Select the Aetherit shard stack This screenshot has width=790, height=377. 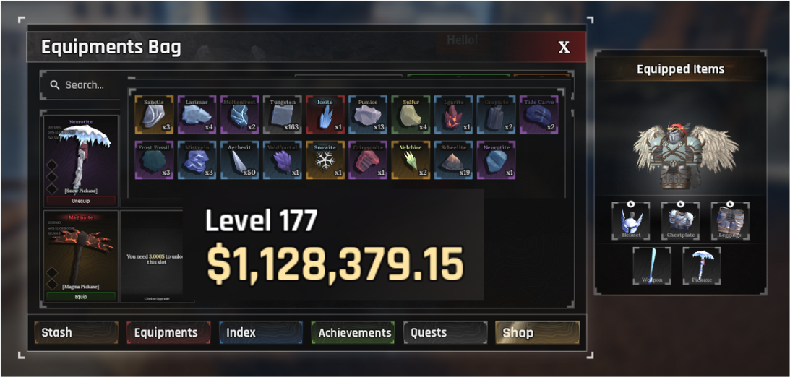239,160
